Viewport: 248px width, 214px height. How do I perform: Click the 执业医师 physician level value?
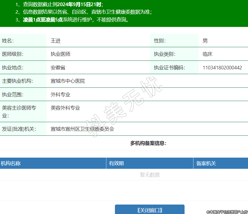point(60,54)
